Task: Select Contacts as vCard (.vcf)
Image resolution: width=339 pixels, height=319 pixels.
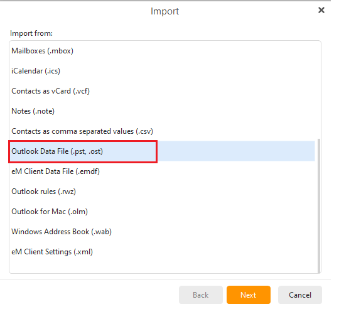Action: pos(162,91)
